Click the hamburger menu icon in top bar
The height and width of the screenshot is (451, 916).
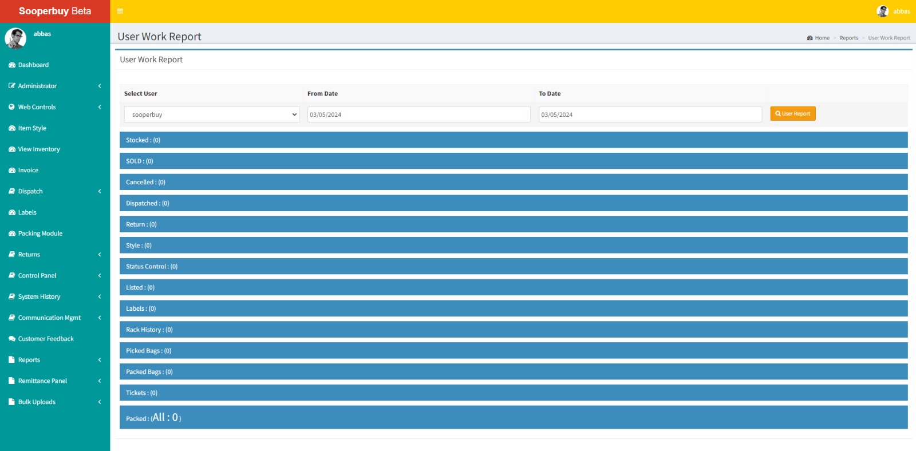pyautogui.click(x=120, y=11)
